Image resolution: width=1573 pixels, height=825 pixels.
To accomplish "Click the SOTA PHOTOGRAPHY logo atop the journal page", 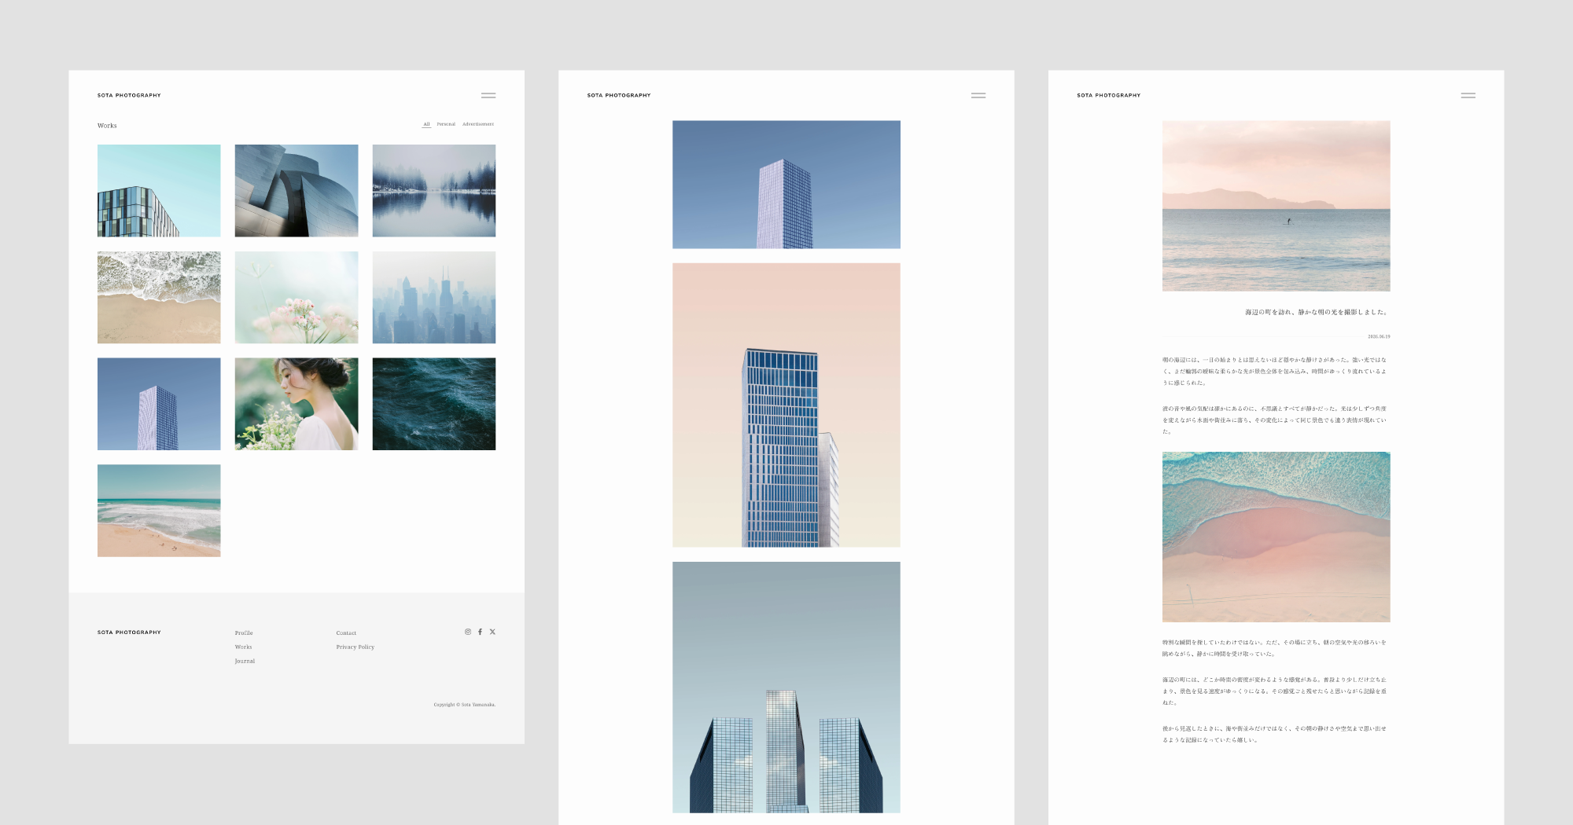I will click(1109, 95).
